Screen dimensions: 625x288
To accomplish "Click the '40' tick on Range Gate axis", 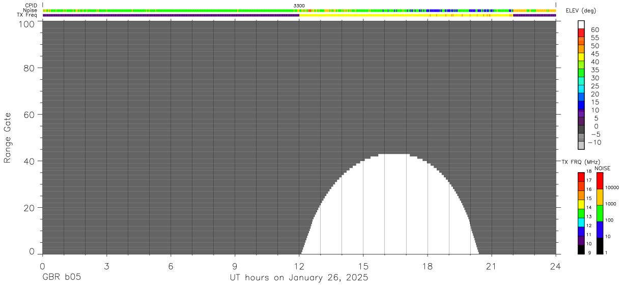I will coord(28,162).
